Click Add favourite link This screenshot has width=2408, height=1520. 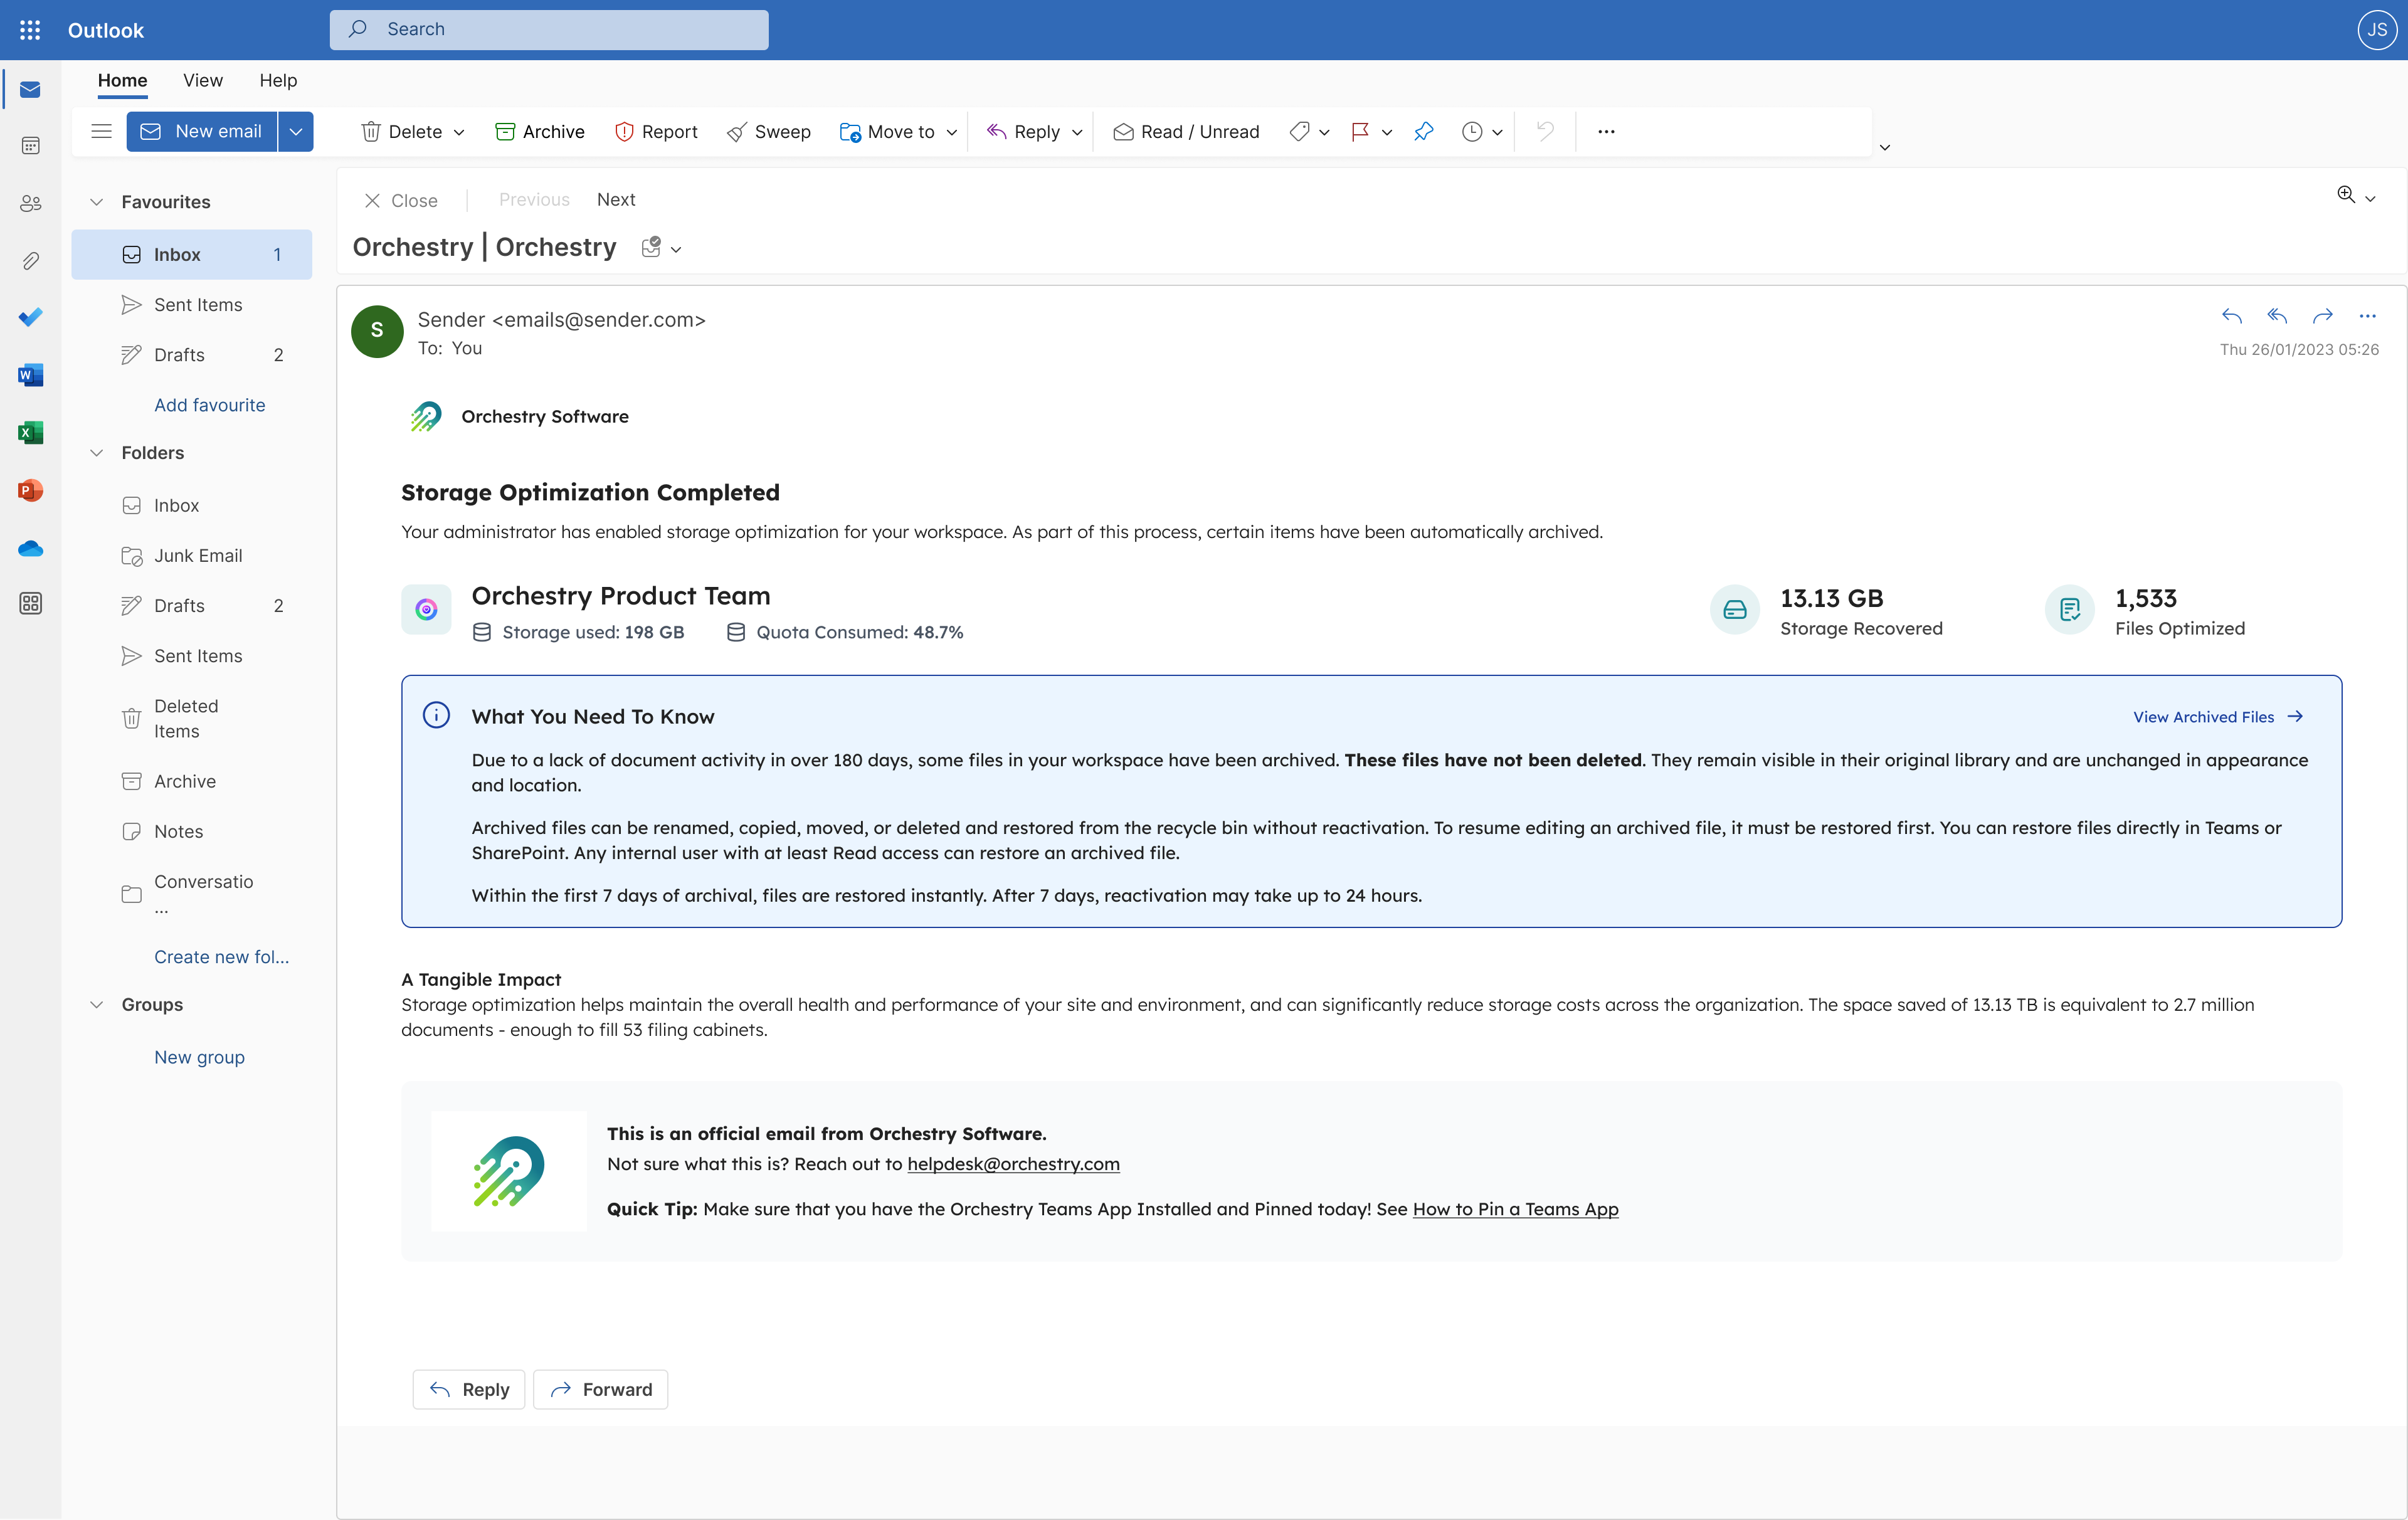pos(210,405)
